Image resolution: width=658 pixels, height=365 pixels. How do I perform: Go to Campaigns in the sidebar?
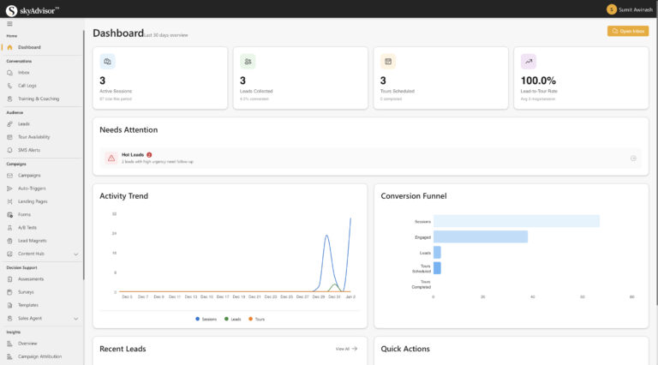pos(29,176)
